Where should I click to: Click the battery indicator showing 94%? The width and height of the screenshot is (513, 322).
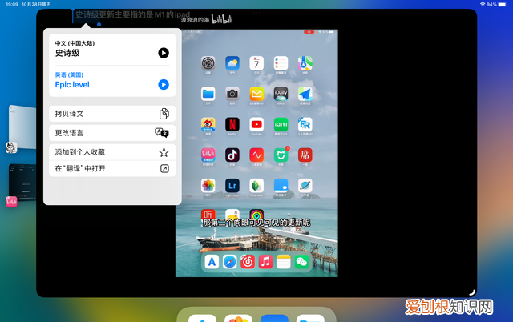(497, 4)
